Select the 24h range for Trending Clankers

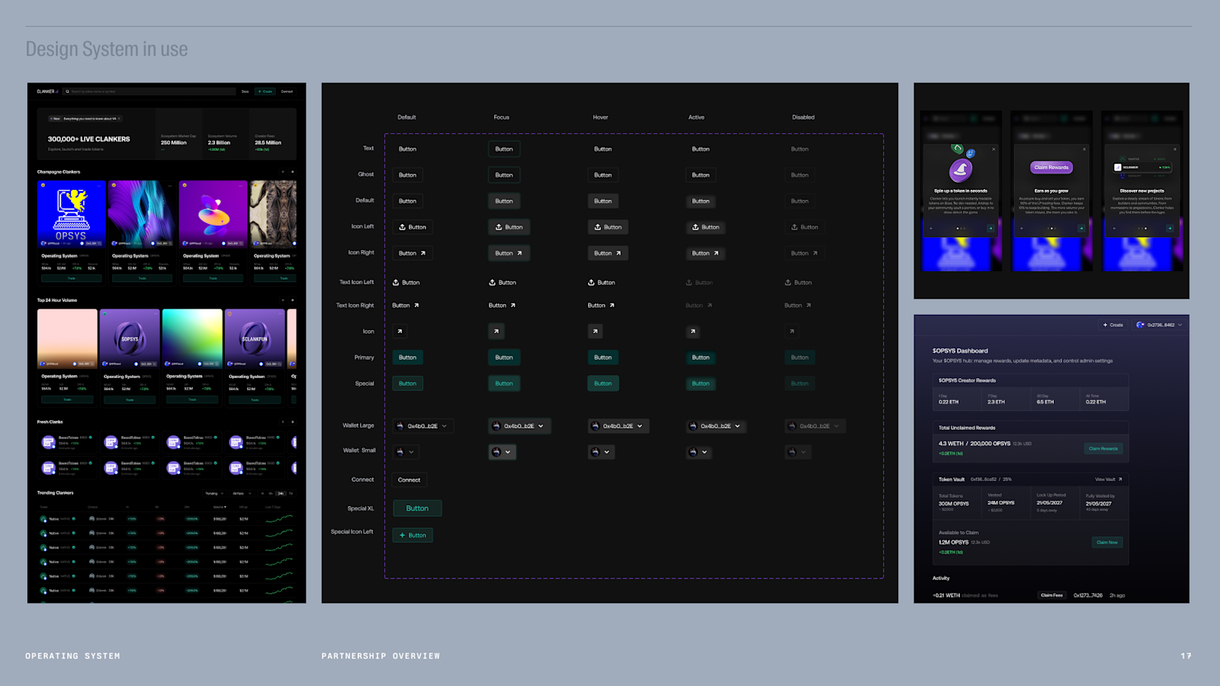click(281, 493)
